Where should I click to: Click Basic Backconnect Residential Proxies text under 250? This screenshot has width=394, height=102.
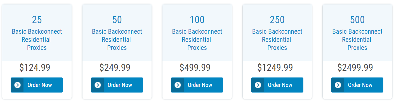(277, 40)
